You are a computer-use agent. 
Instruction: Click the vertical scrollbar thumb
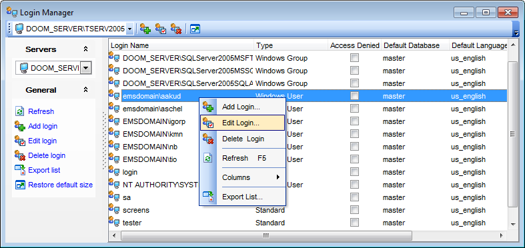(x=512, y=134)
